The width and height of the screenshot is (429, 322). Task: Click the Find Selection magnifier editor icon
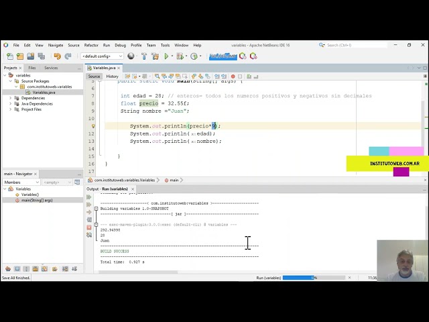[x=157, y=76]
